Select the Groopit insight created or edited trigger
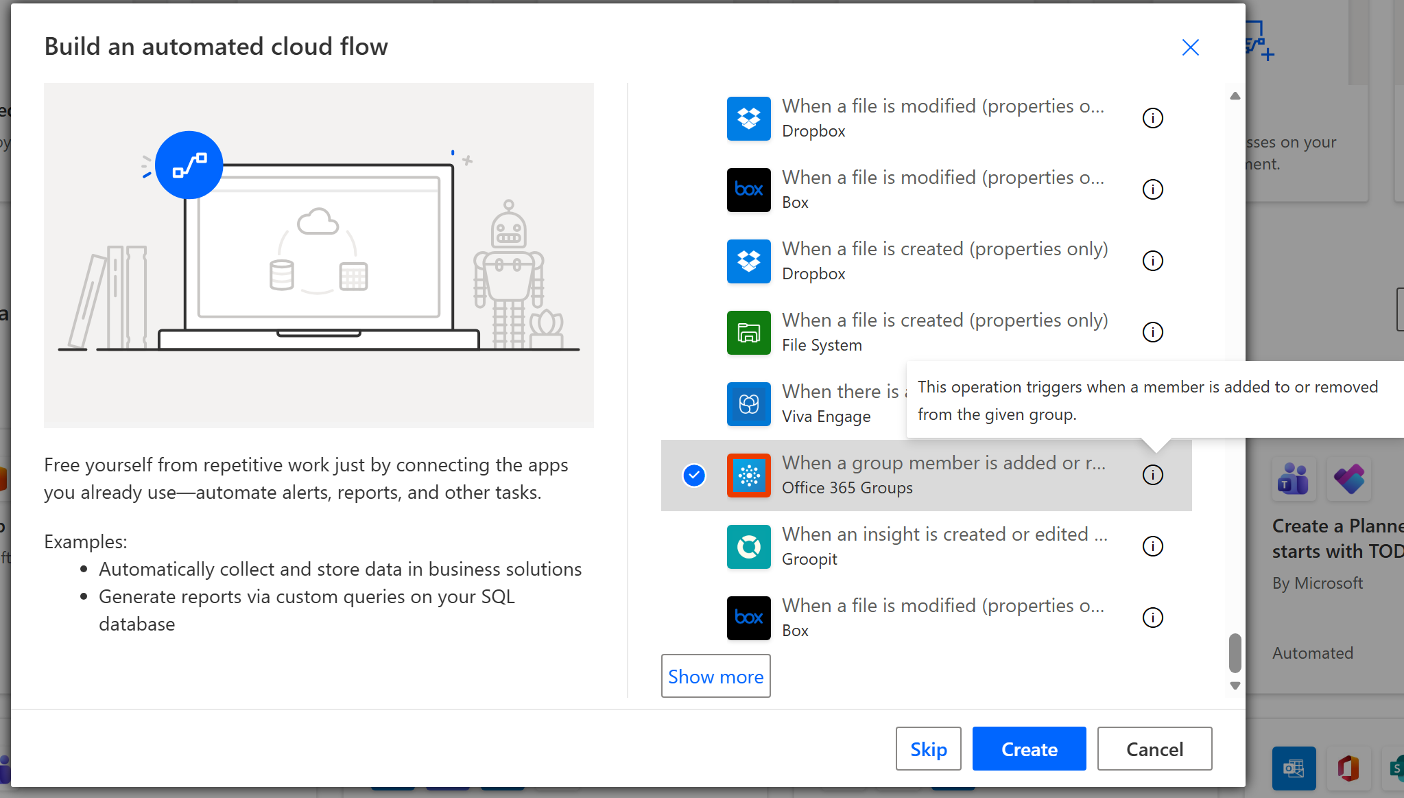 tap(944, 546)
